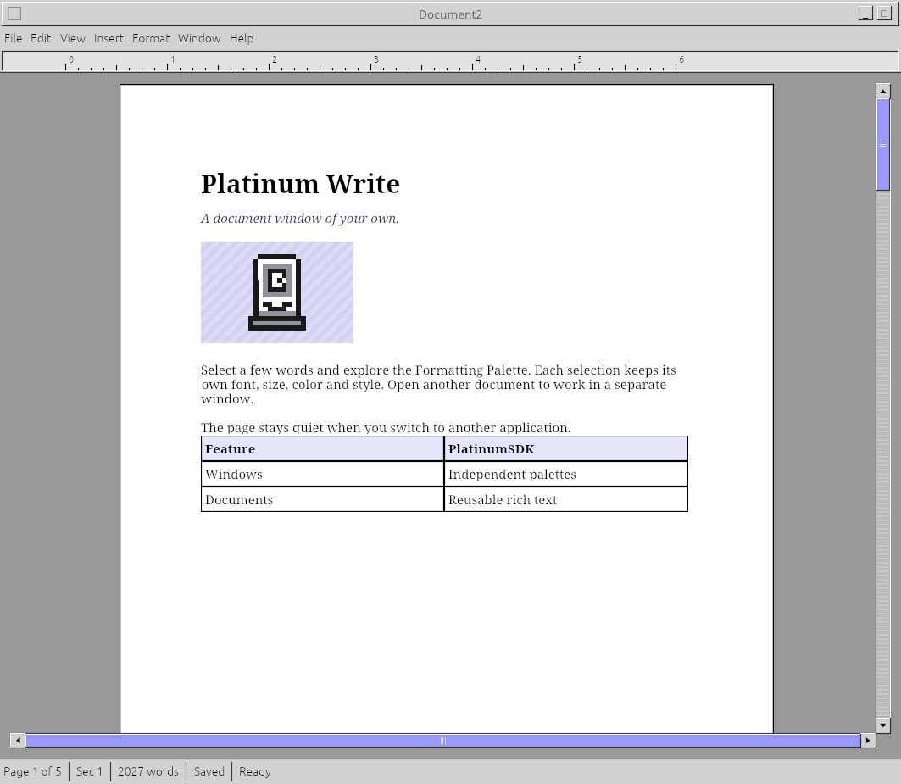Click the window close box in title bar
The height and width of the screenshot is (784, 901).
pos(15,14)
